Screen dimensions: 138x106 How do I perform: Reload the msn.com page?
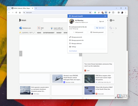[x=16, y=13]
